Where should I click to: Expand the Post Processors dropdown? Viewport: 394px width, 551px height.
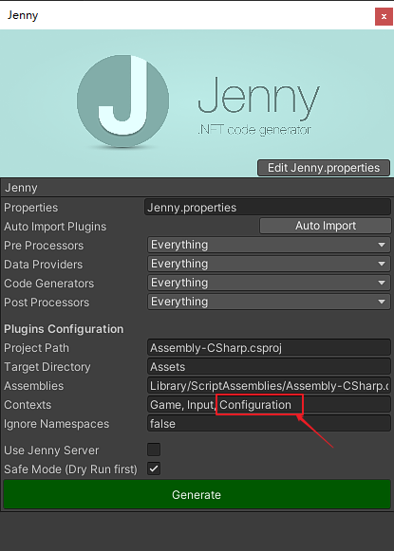coord(269,302)
